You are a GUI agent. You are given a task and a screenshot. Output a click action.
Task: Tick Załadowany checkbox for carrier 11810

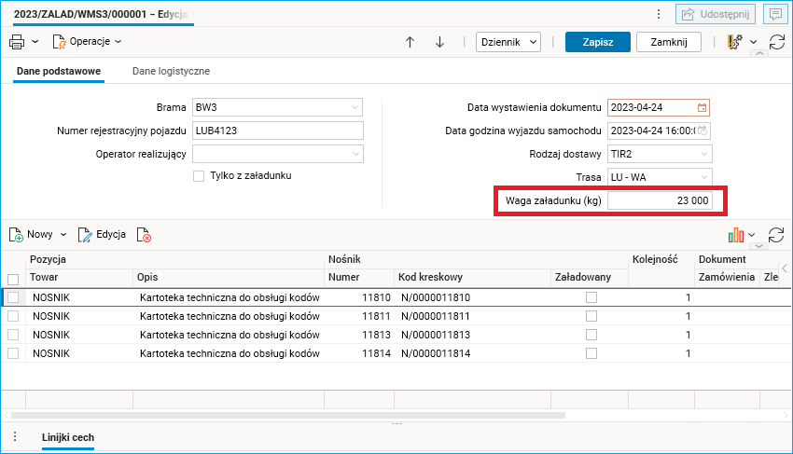591,297
